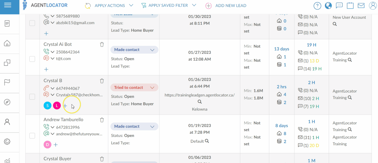
Task: Click the email Crystal+587@checkhom...
Action: [79, 95]
